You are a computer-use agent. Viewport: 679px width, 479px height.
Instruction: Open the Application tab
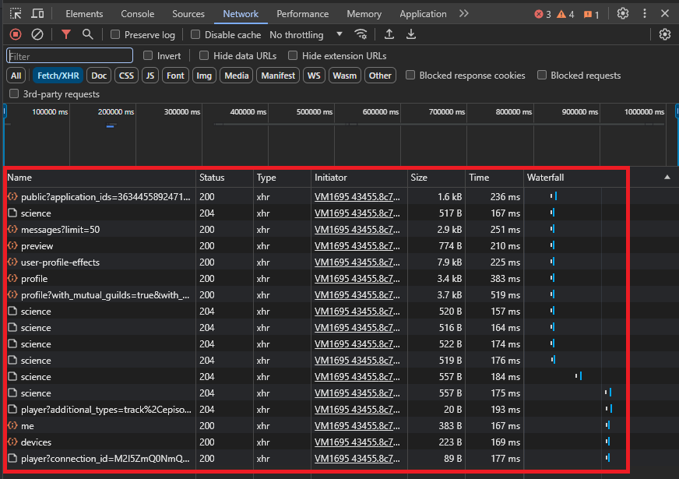point(423,14)
